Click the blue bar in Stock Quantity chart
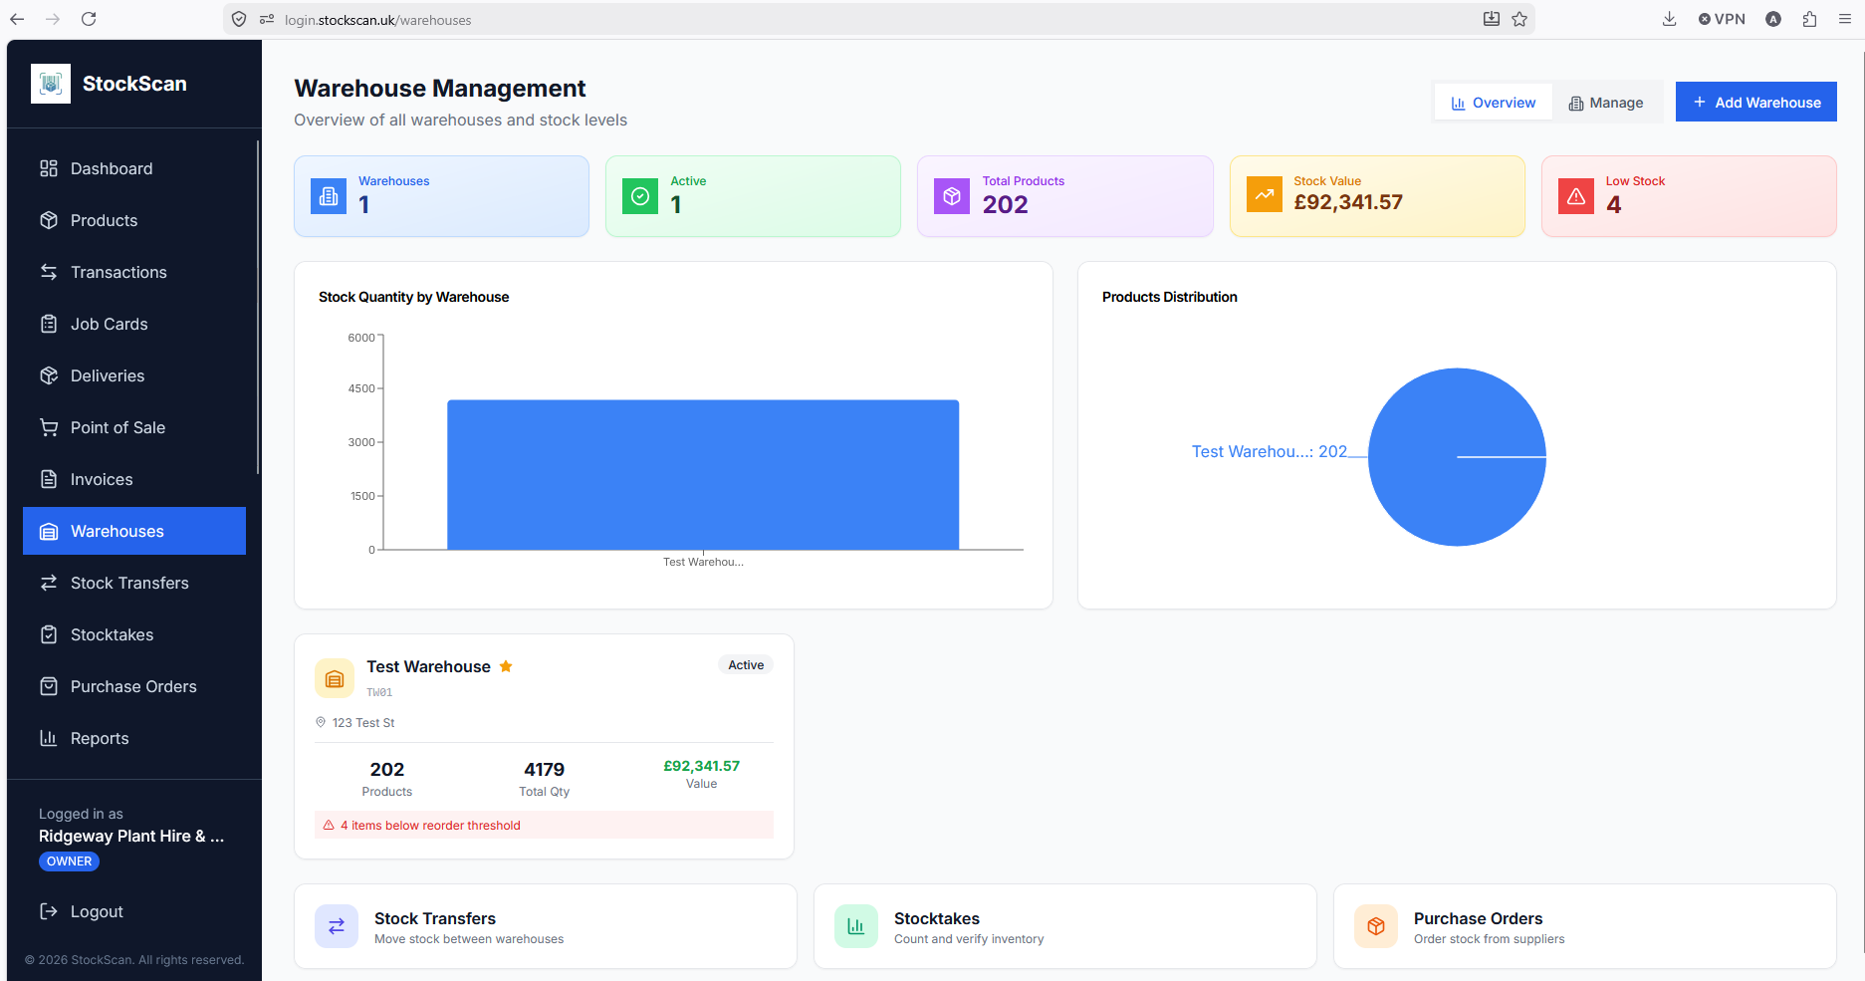This screenshot has height=981, width=1865. [x=703, y=474]
